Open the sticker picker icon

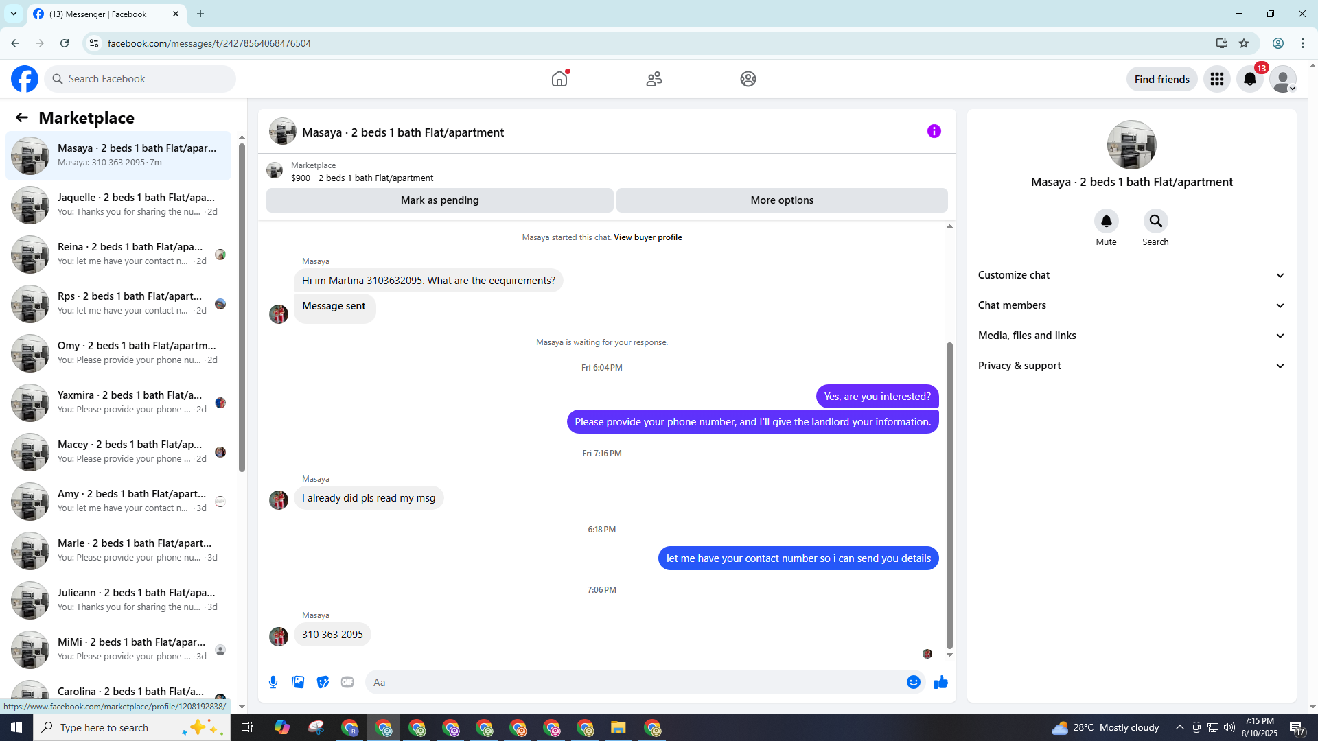click(x=323, y=682)
